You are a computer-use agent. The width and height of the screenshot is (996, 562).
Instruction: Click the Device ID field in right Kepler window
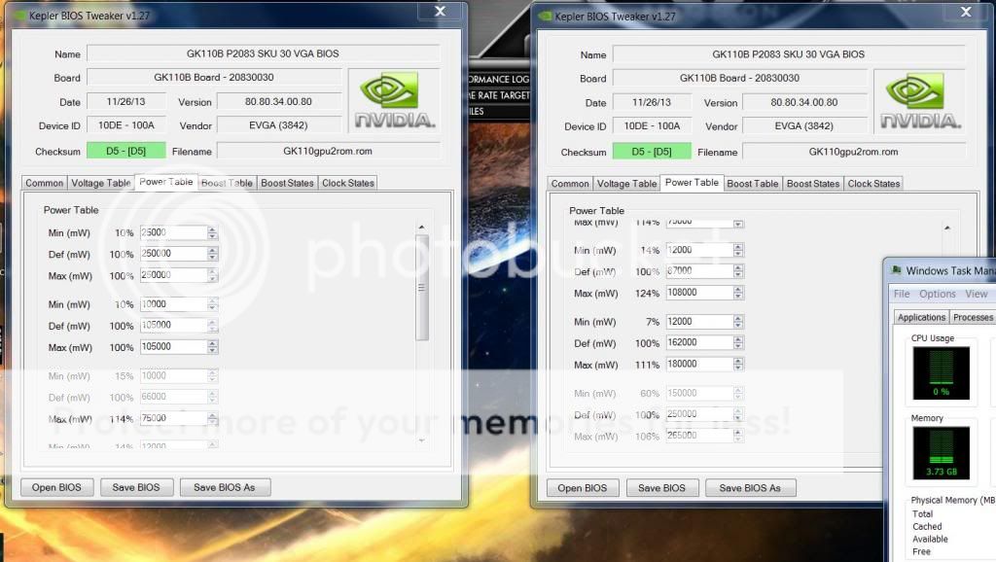coord(652,125)
